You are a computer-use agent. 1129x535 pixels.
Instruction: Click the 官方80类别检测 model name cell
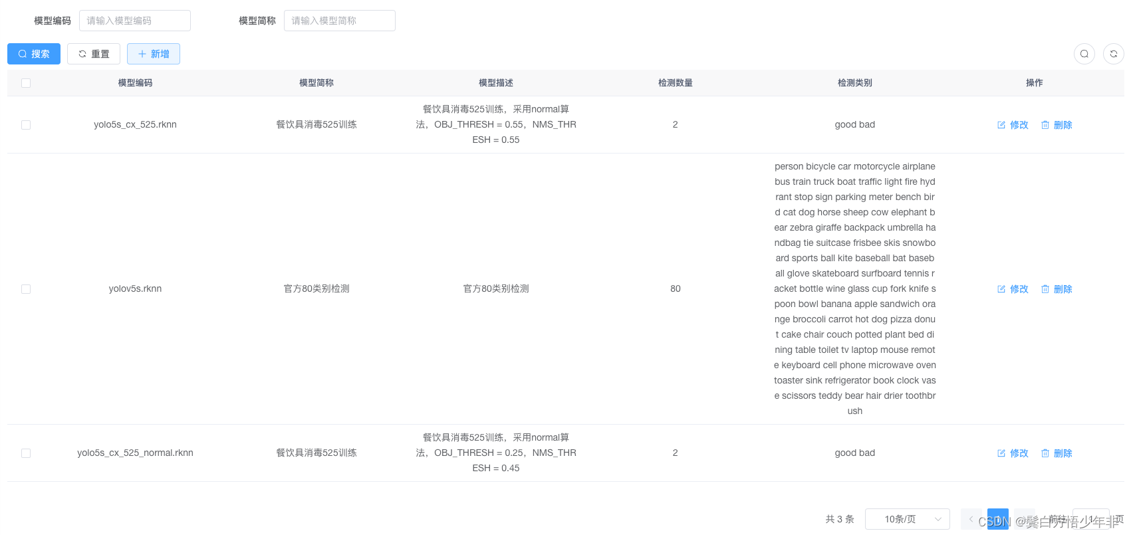316,288
